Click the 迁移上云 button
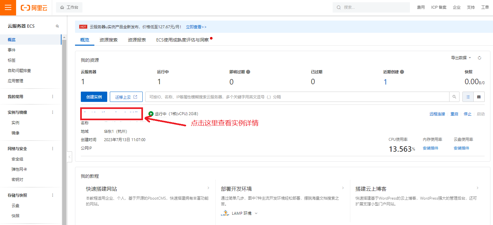Viewport: 493px width, 225px height. (x=126, y=97)
